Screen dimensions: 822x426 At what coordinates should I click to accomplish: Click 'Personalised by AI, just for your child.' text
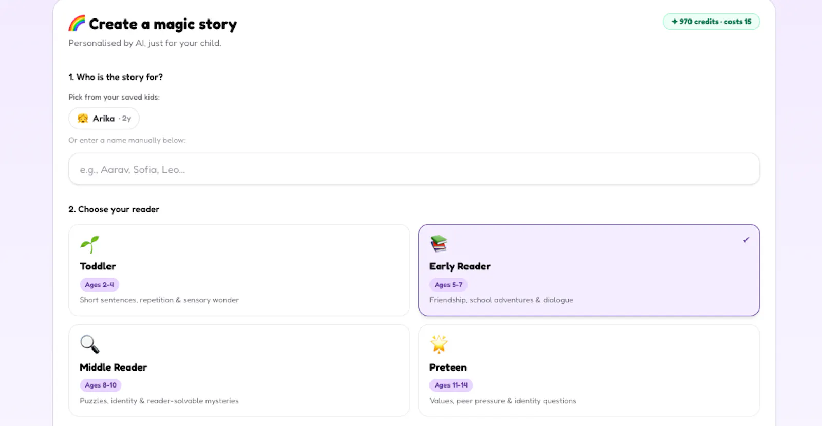click(145, 43)
